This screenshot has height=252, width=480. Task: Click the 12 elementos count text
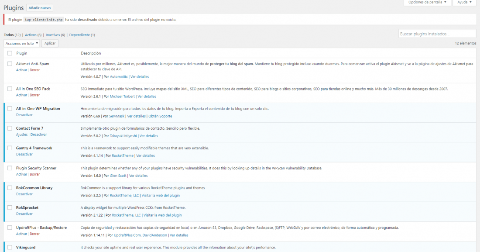[465, 43]
